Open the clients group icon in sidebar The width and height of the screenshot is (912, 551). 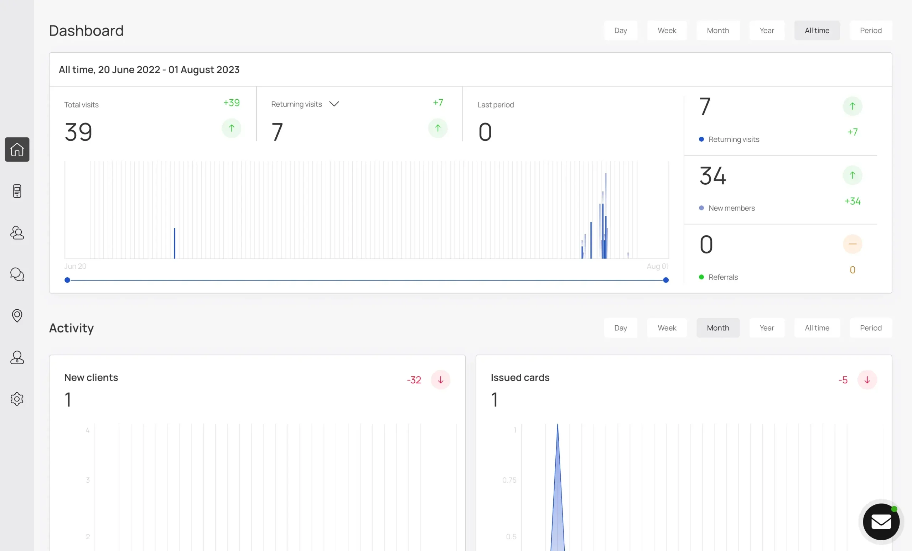tap(17, 233)
